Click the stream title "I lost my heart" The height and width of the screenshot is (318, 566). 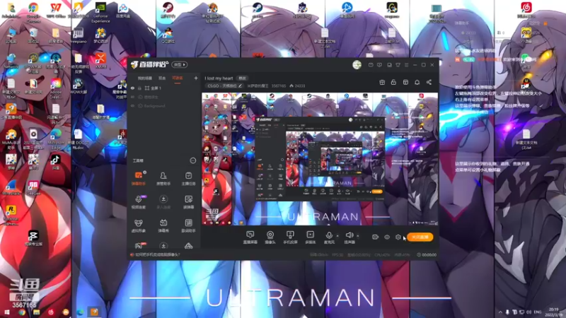[x=219, y=78]
